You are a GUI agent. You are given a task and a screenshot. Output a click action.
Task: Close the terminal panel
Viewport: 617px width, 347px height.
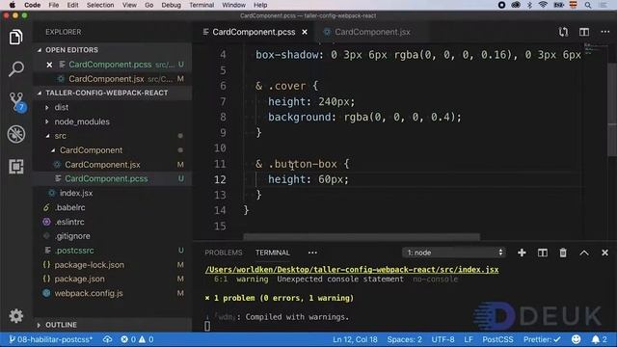tap(604, 253)
